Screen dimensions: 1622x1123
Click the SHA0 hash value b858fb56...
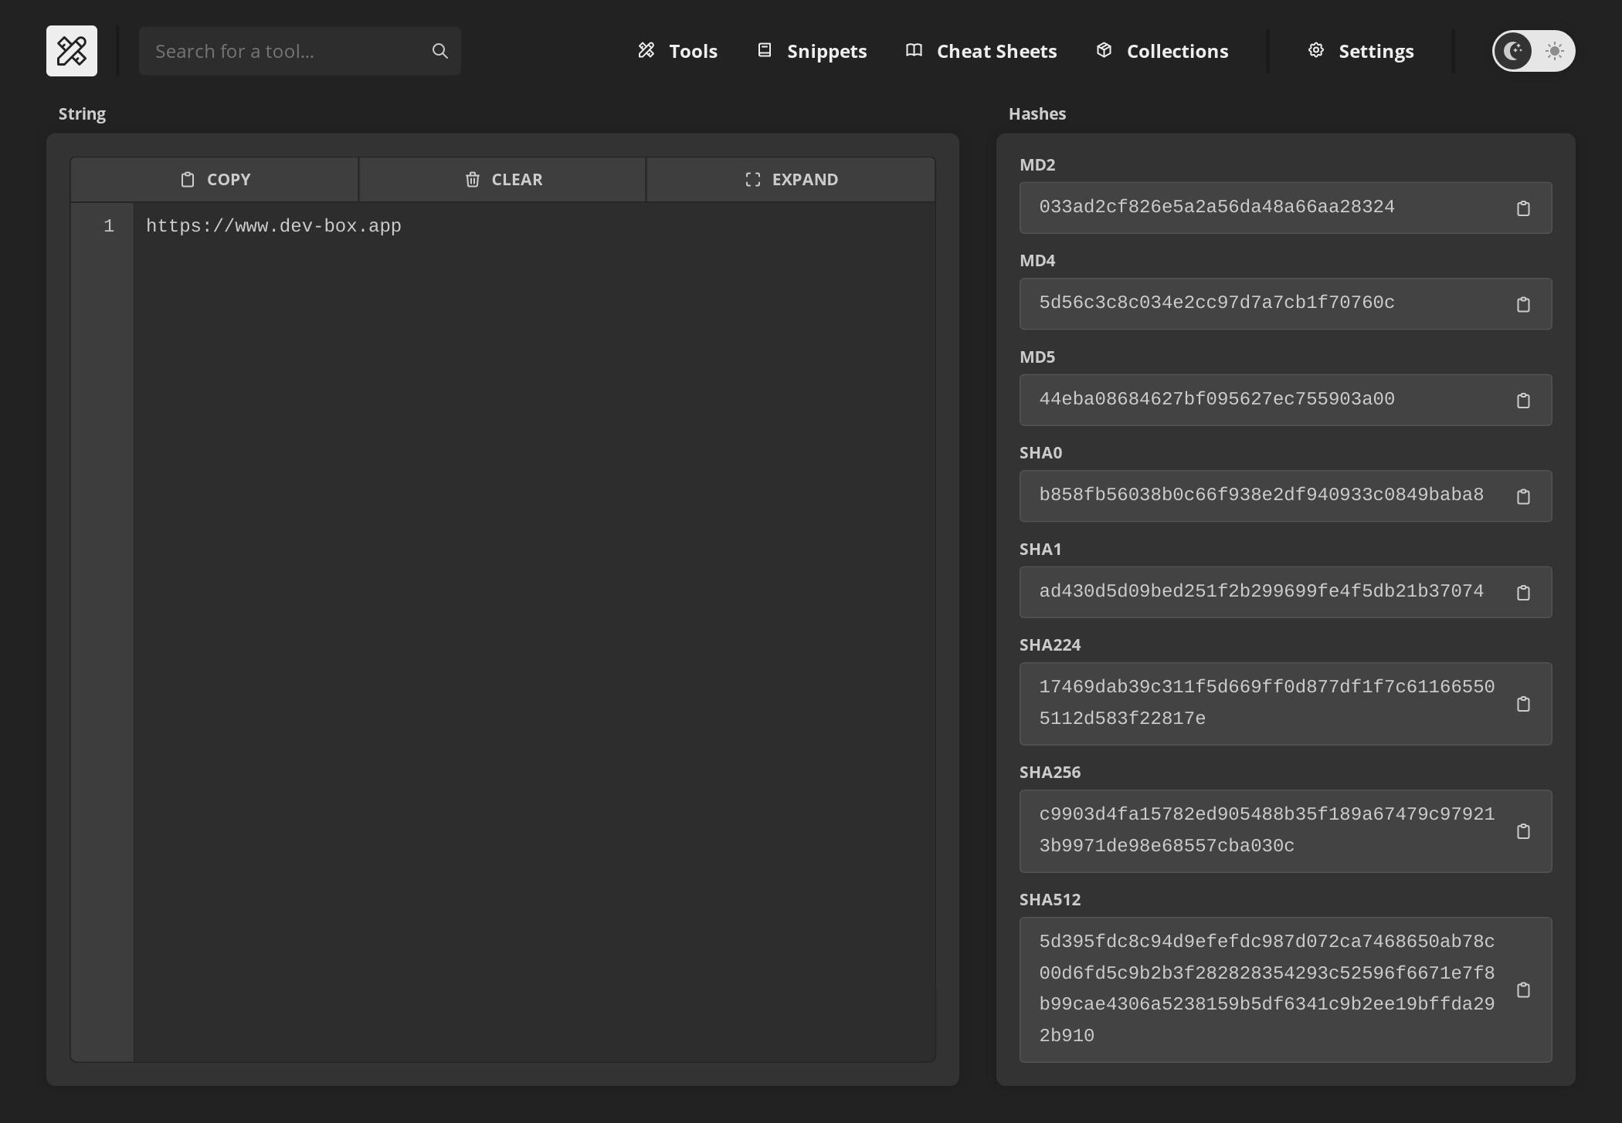1261,495
